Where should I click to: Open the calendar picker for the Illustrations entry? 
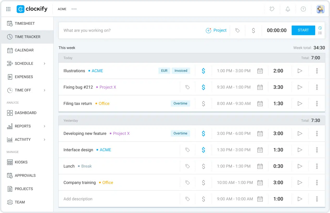[260, 71]
